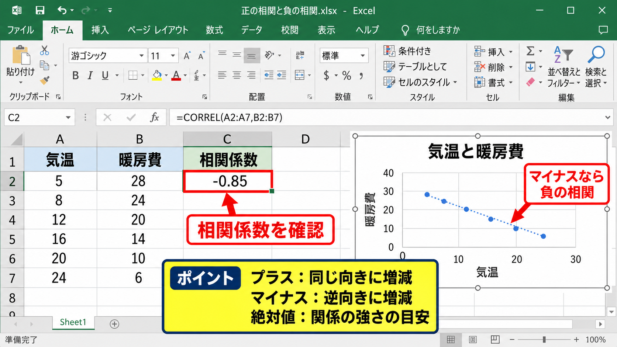Add new sheet with plus button
Screen dimensions: 617x347
coord(114,324)
